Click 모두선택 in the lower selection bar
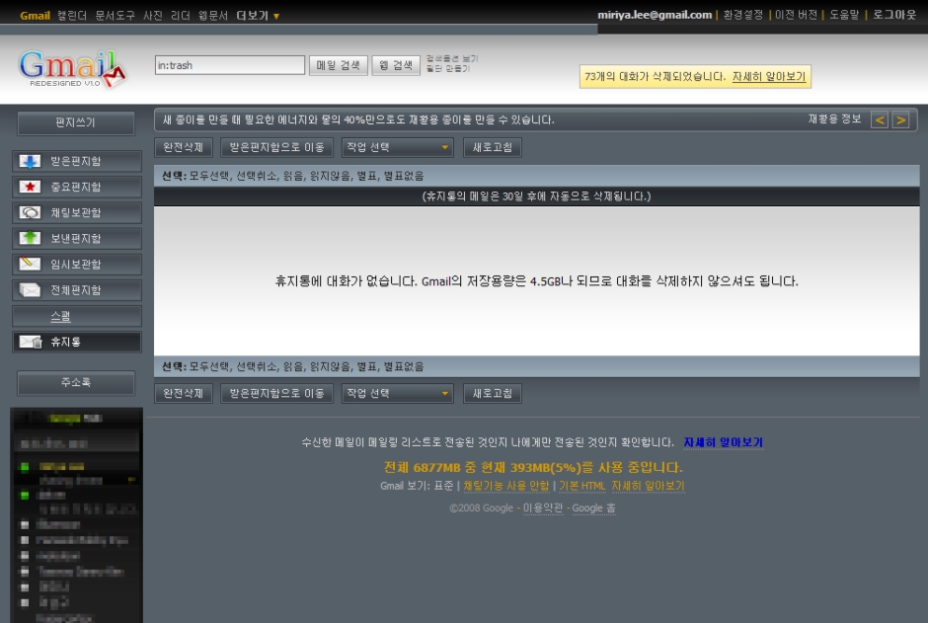The width and height of the screenshot is (928, 623). [209, 367]
